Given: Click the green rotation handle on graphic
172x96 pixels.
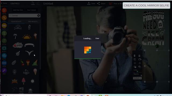Looking at the screenshot, I should [x=157, y=46].
